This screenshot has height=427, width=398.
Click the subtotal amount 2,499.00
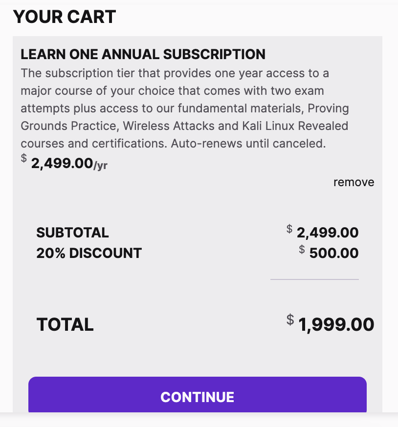(x=328, y=233)
